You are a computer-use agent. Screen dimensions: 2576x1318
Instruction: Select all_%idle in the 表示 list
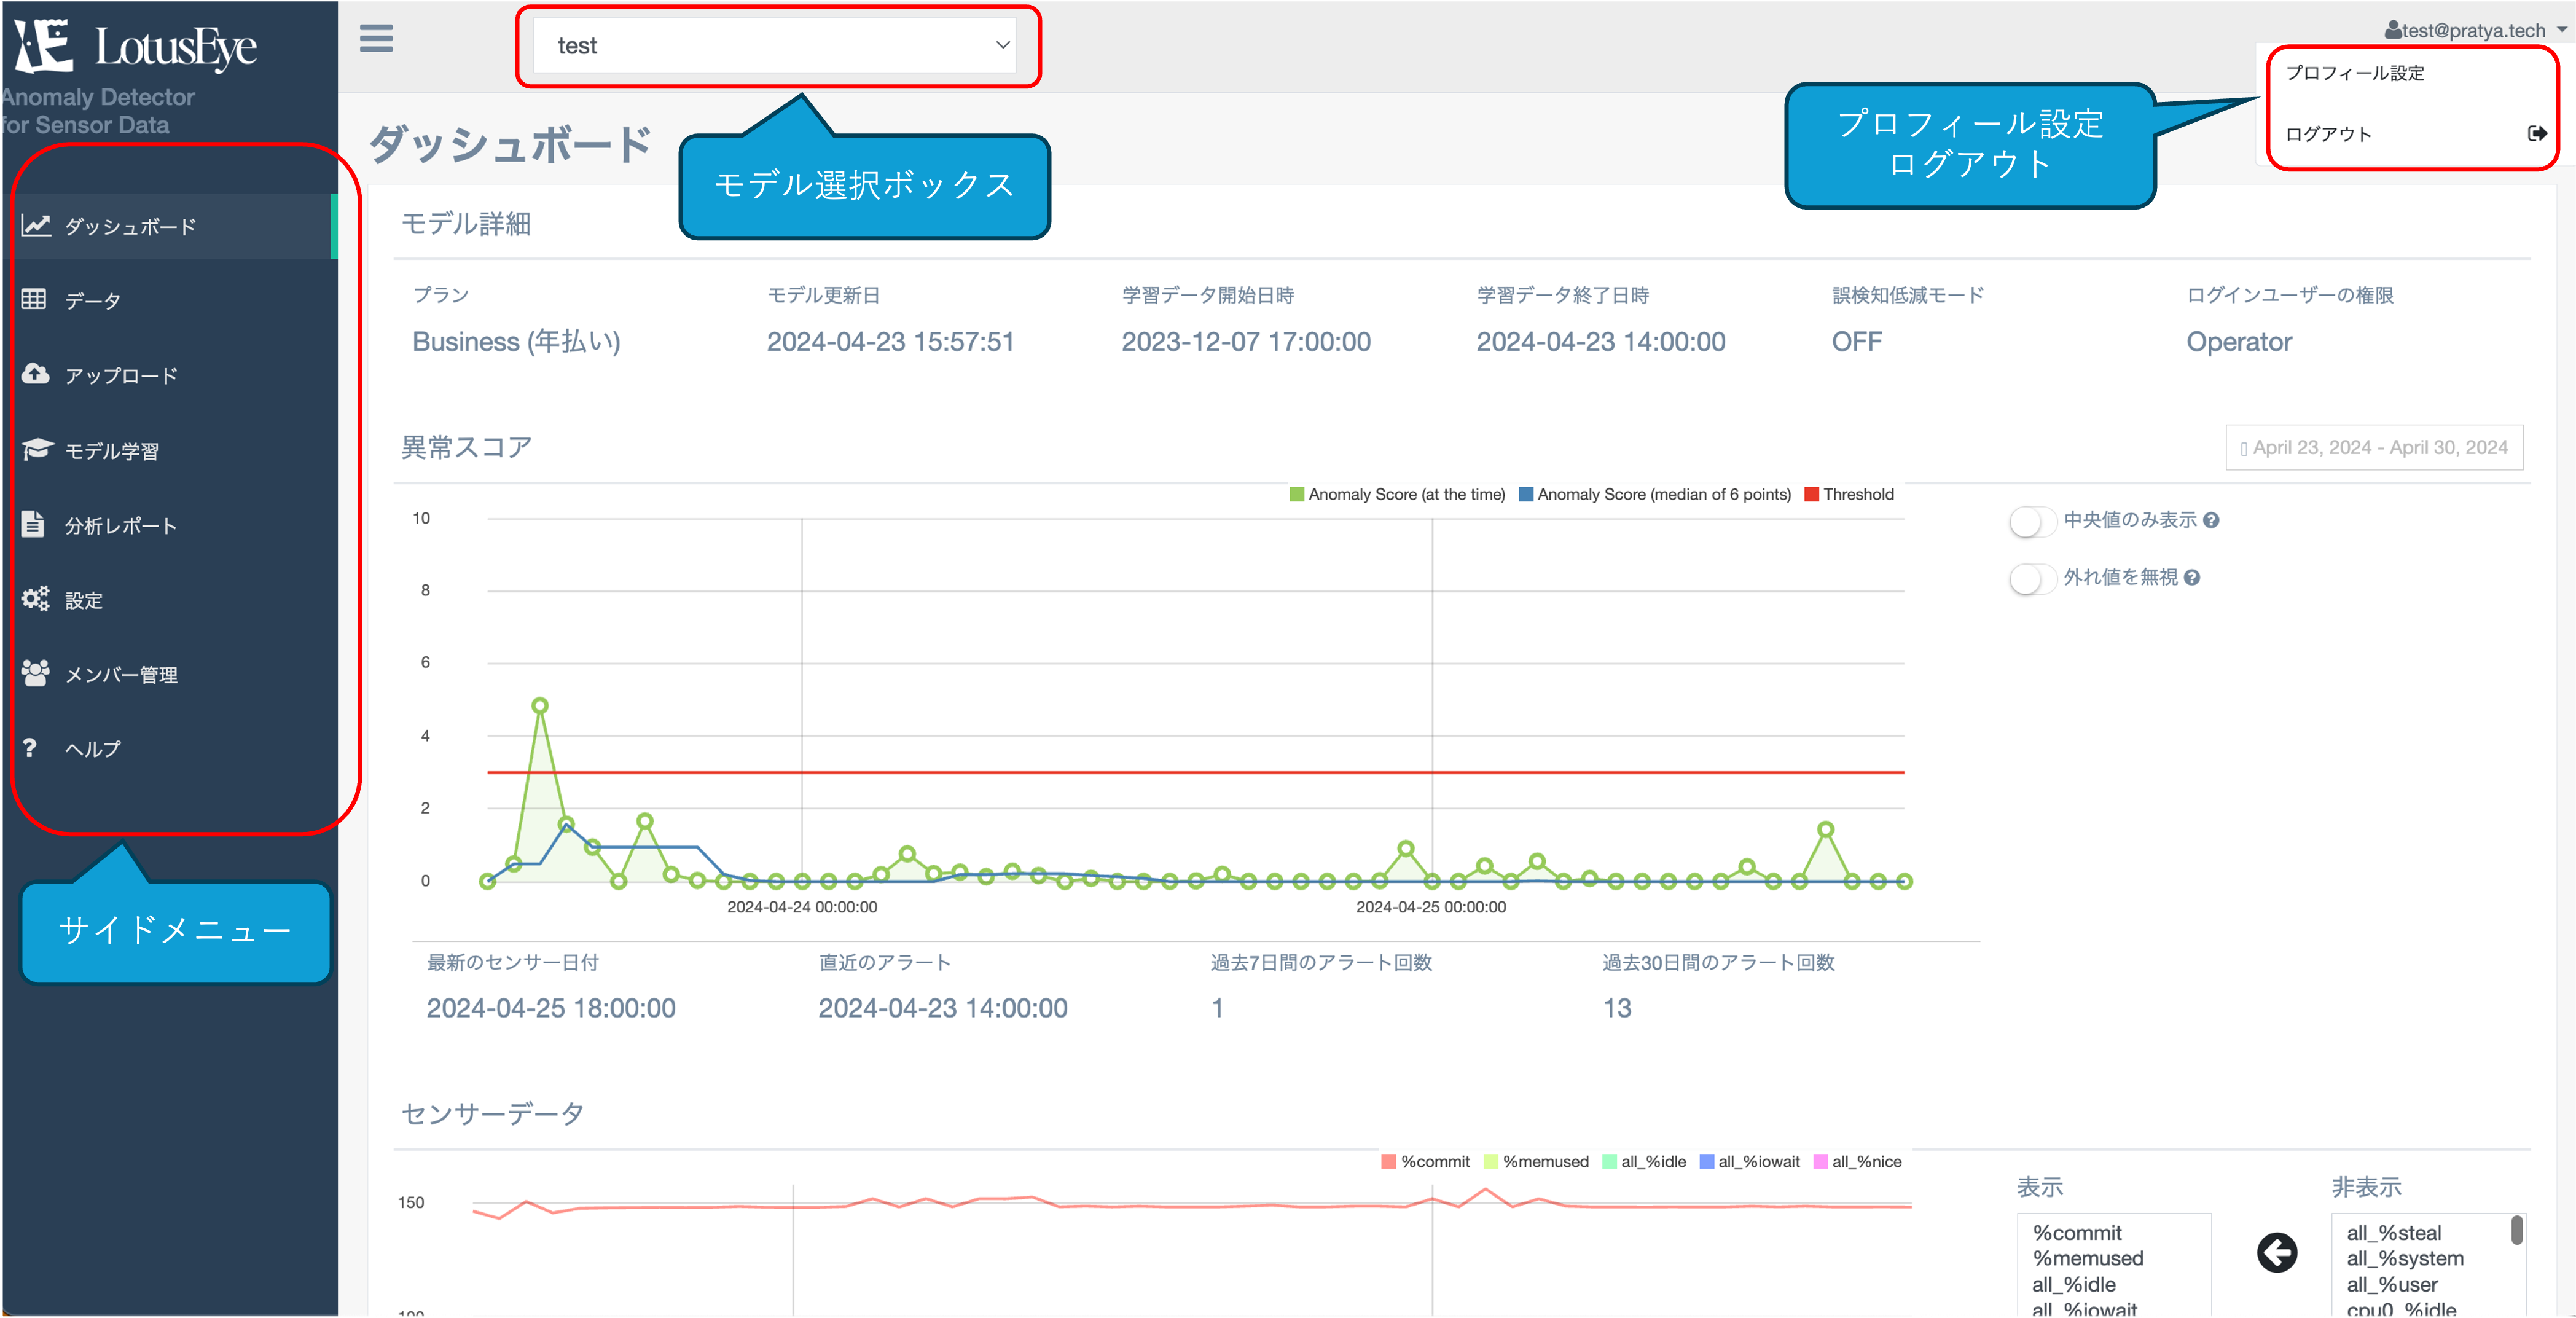click(2074, 1284)
